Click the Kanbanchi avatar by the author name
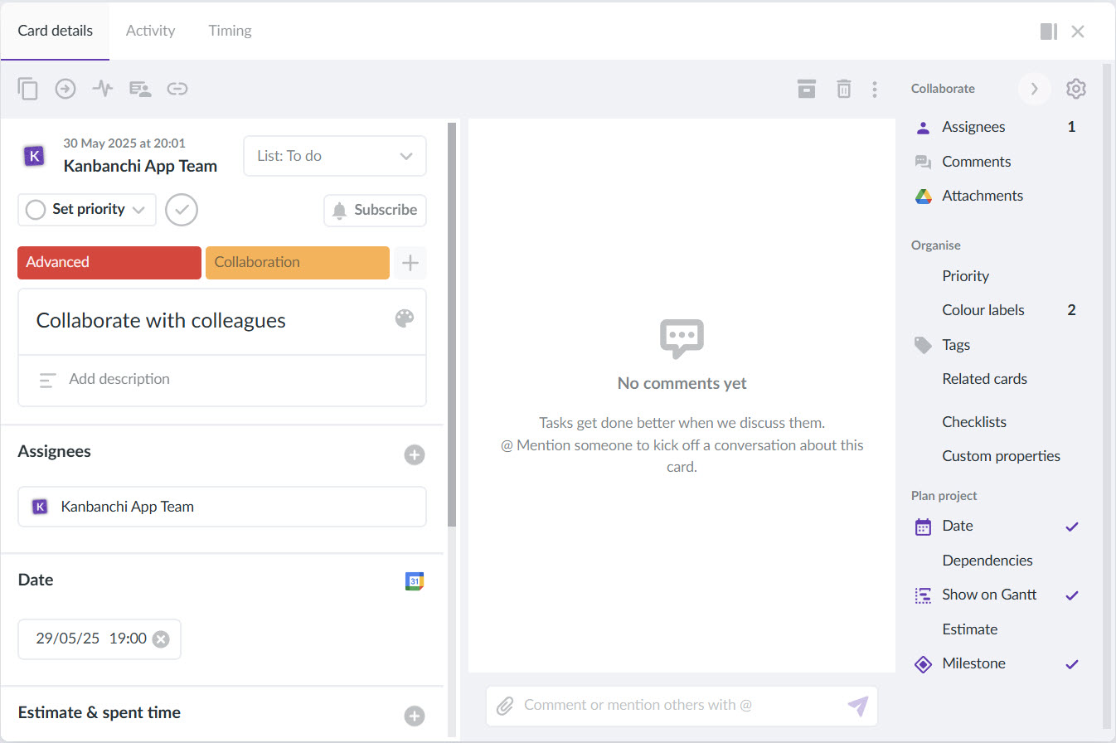The image size is (1116, 743). pos(34,156)
